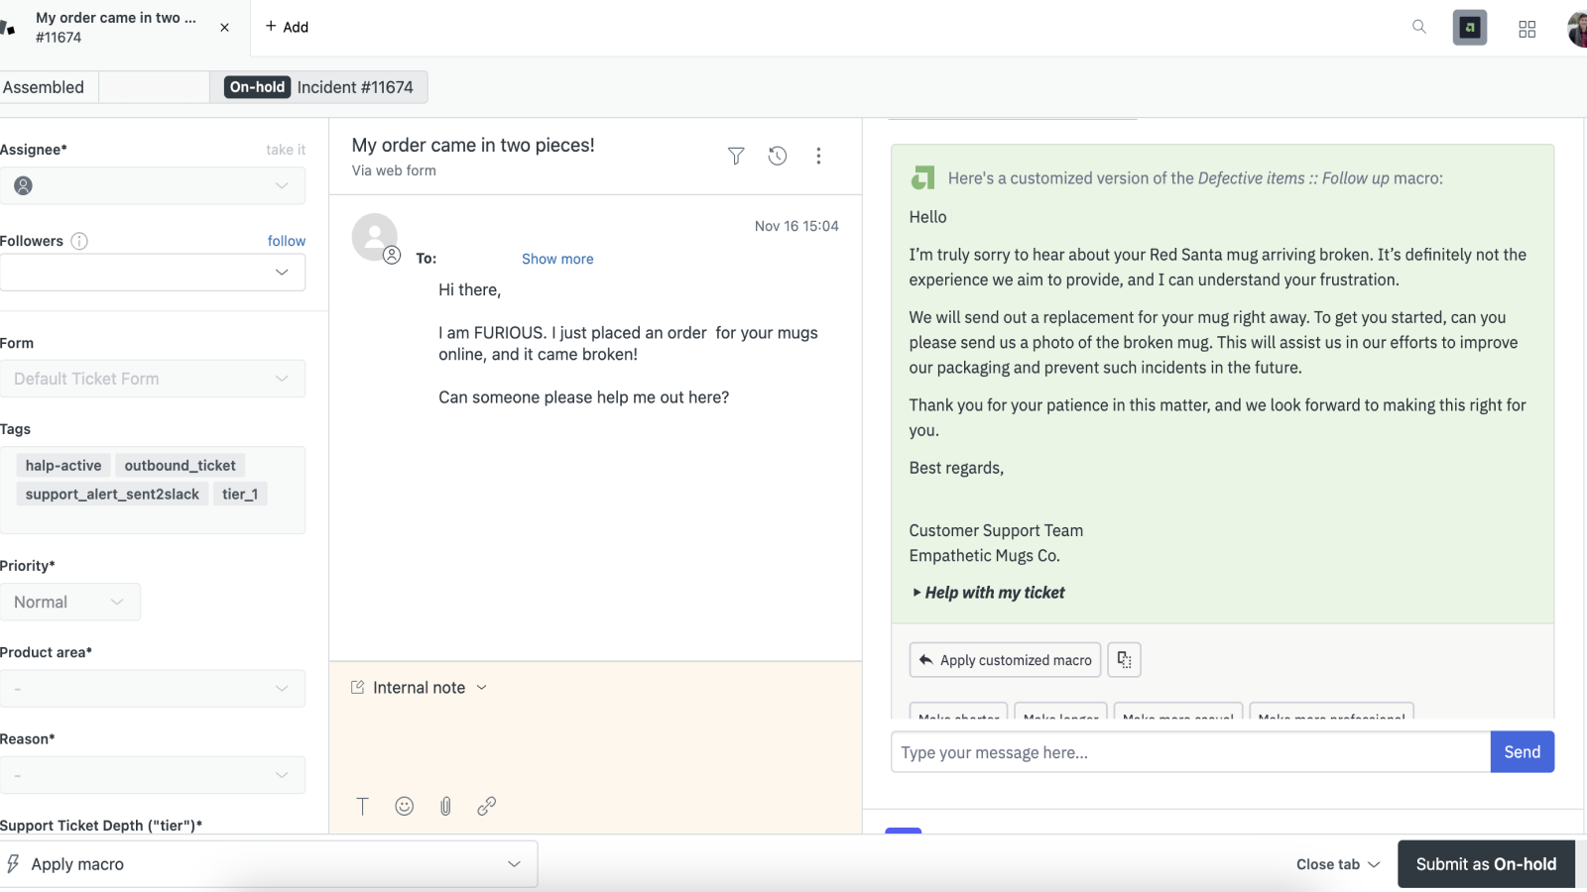Open the products grid icon

[x=1526, y=29]
